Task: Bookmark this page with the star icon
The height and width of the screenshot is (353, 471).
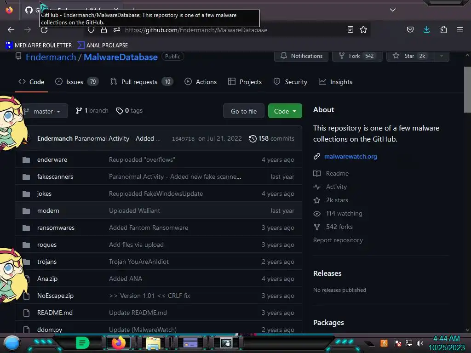Action: tap(363, 29)
